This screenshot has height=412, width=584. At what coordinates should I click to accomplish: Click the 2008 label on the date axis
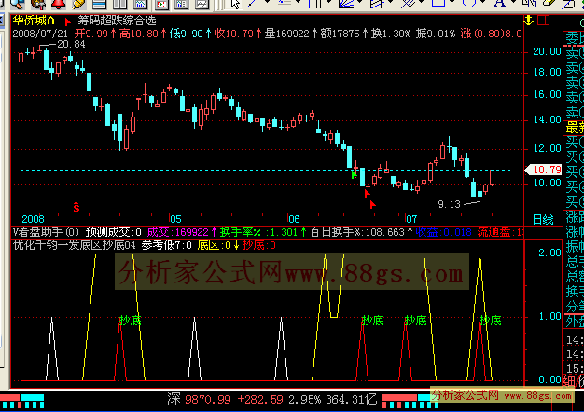click(34, 219)
